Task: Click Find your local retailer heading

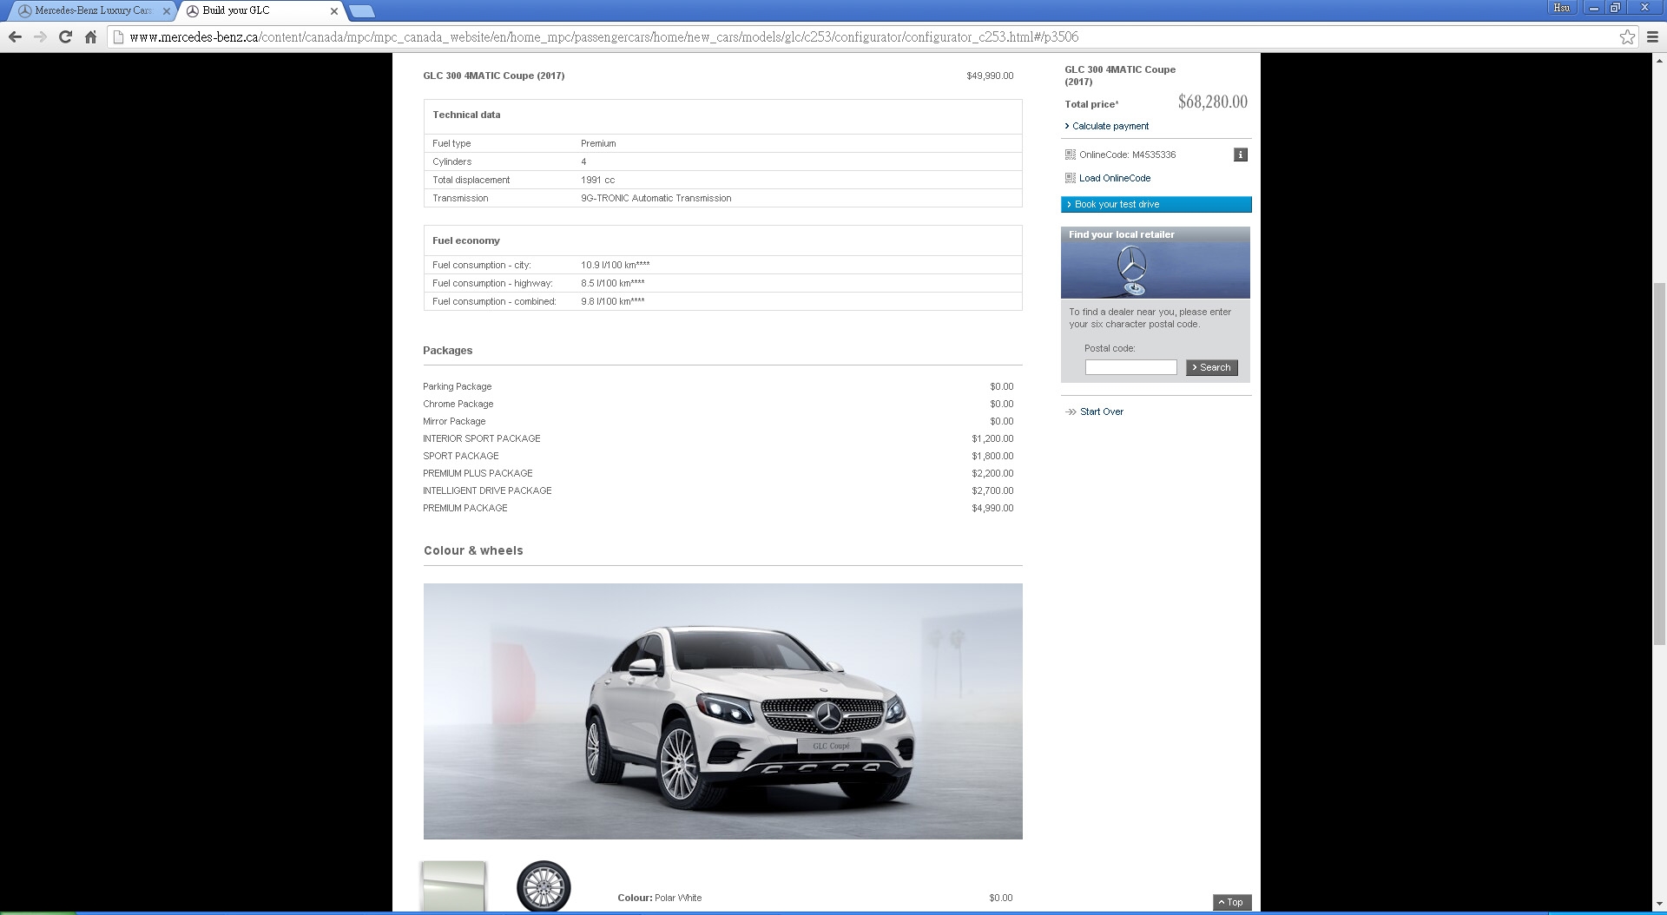Action: pyautogui.click(x=1121, y=234)
